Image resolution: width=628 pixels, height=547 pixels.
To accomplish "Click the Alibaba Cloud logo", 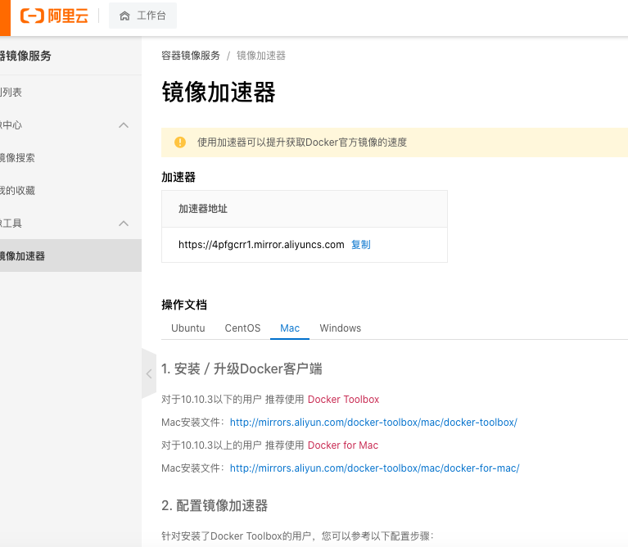I will [54, 16].
